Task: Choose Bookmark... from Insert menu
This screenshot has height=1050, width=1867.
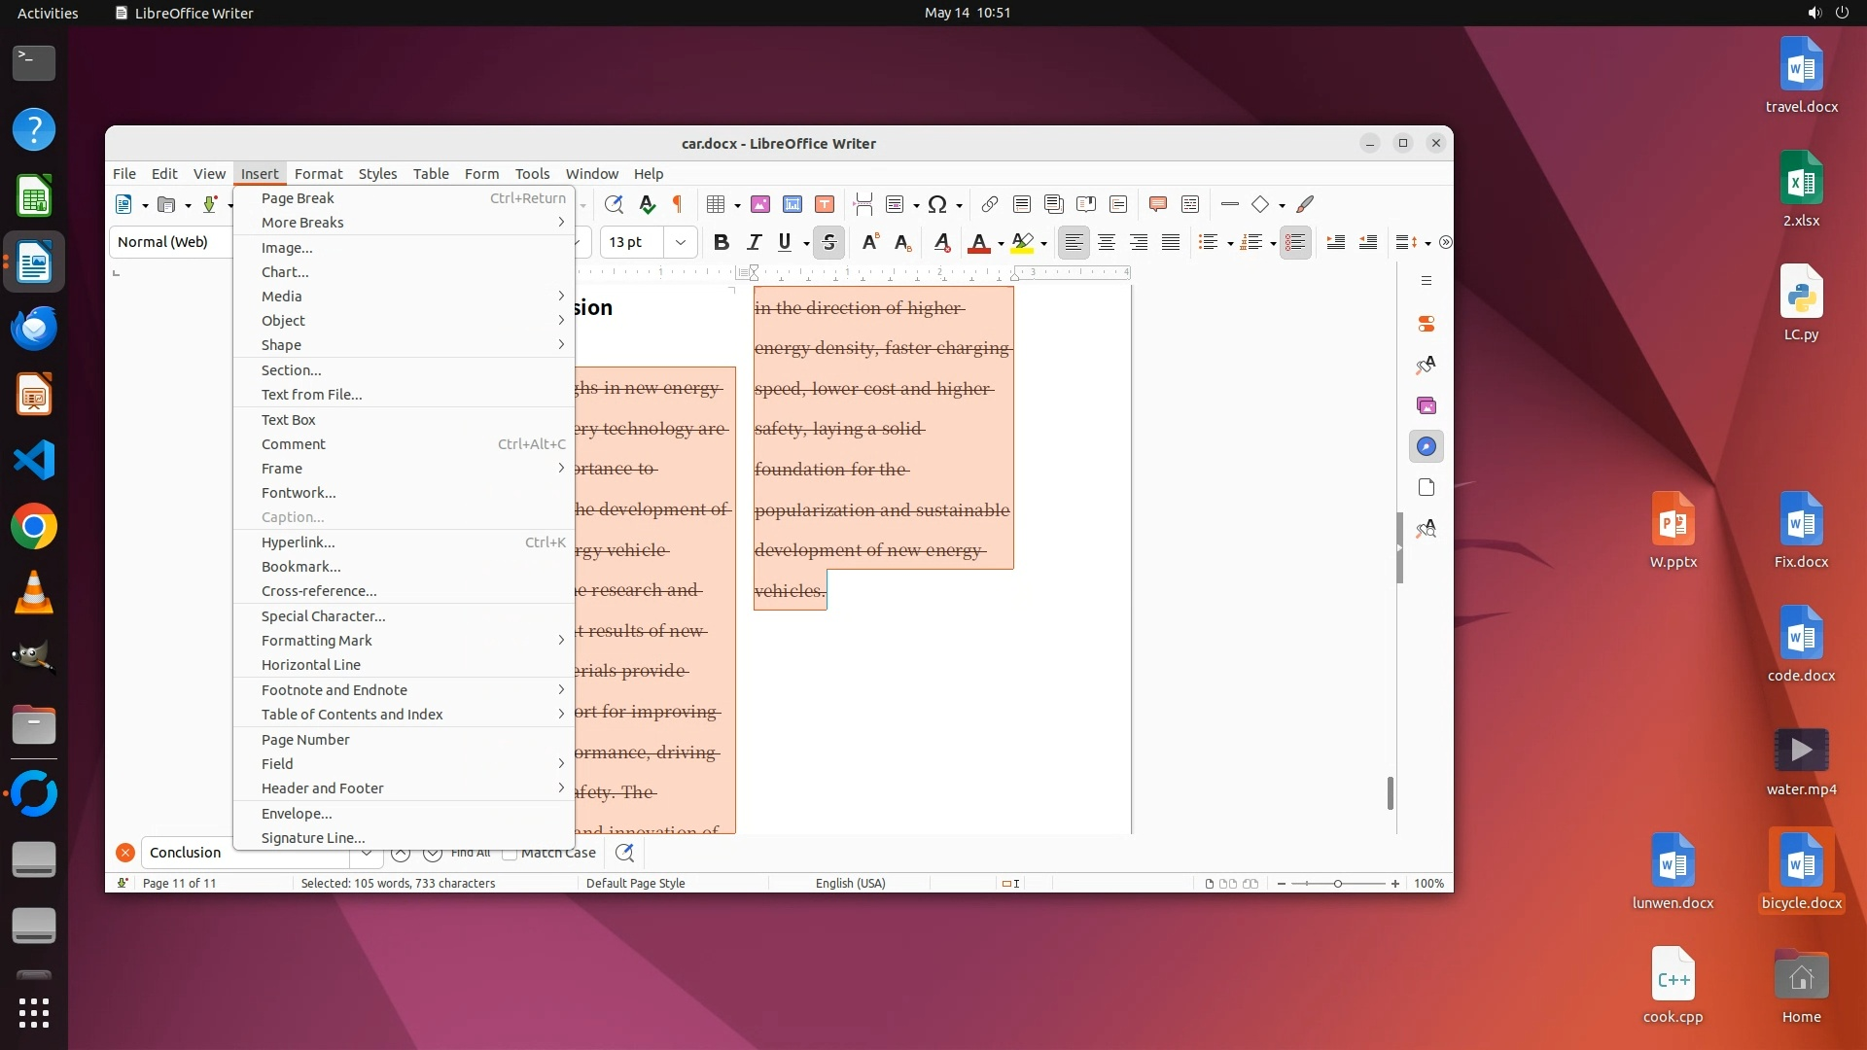Action: pos(301,567)
